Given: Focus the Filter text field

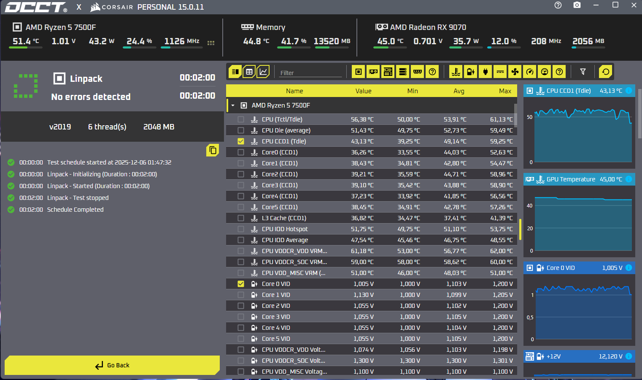Looking at the screenshot, I should [310, 73].
